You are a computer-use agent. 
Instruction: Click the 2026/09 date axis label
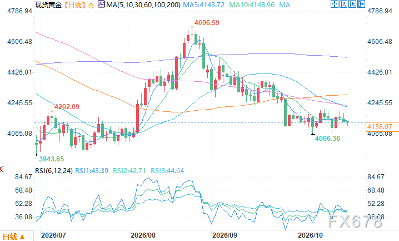[225, 235]
